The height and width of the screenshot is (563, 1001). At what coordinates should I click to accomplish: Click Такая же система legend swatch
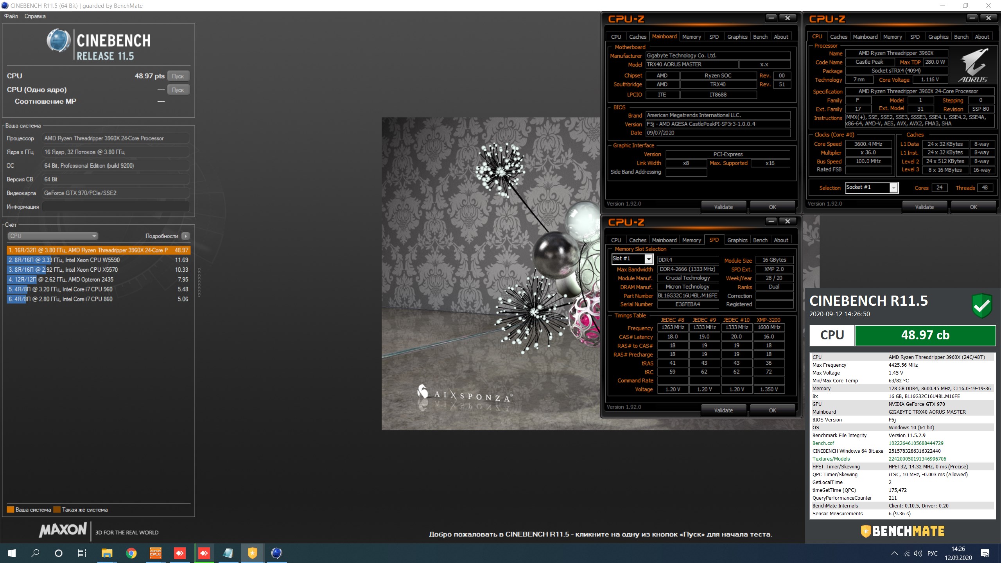[57, 509]
